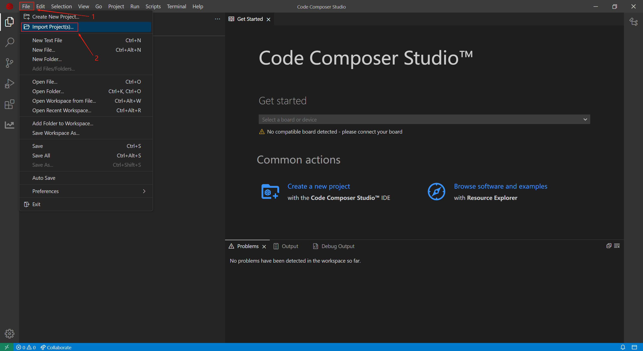This screenshot has width=643, height=351.
Task: Select Add Folder to Workspace...
Action: [86, 124]
